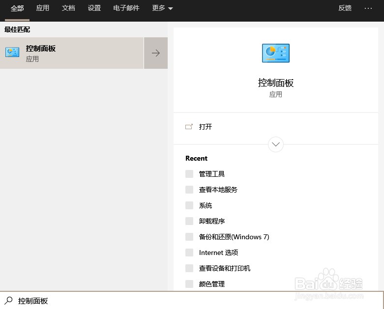Viewport: 384px width, 309px height.
Task: Click the 应用 label in the preview pane
Action: coord(276,94)
